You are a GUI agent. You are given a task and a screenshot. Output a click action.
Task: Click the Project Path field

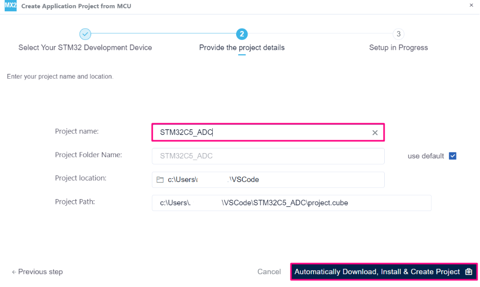pyautogui.click(x=291, y=203)
